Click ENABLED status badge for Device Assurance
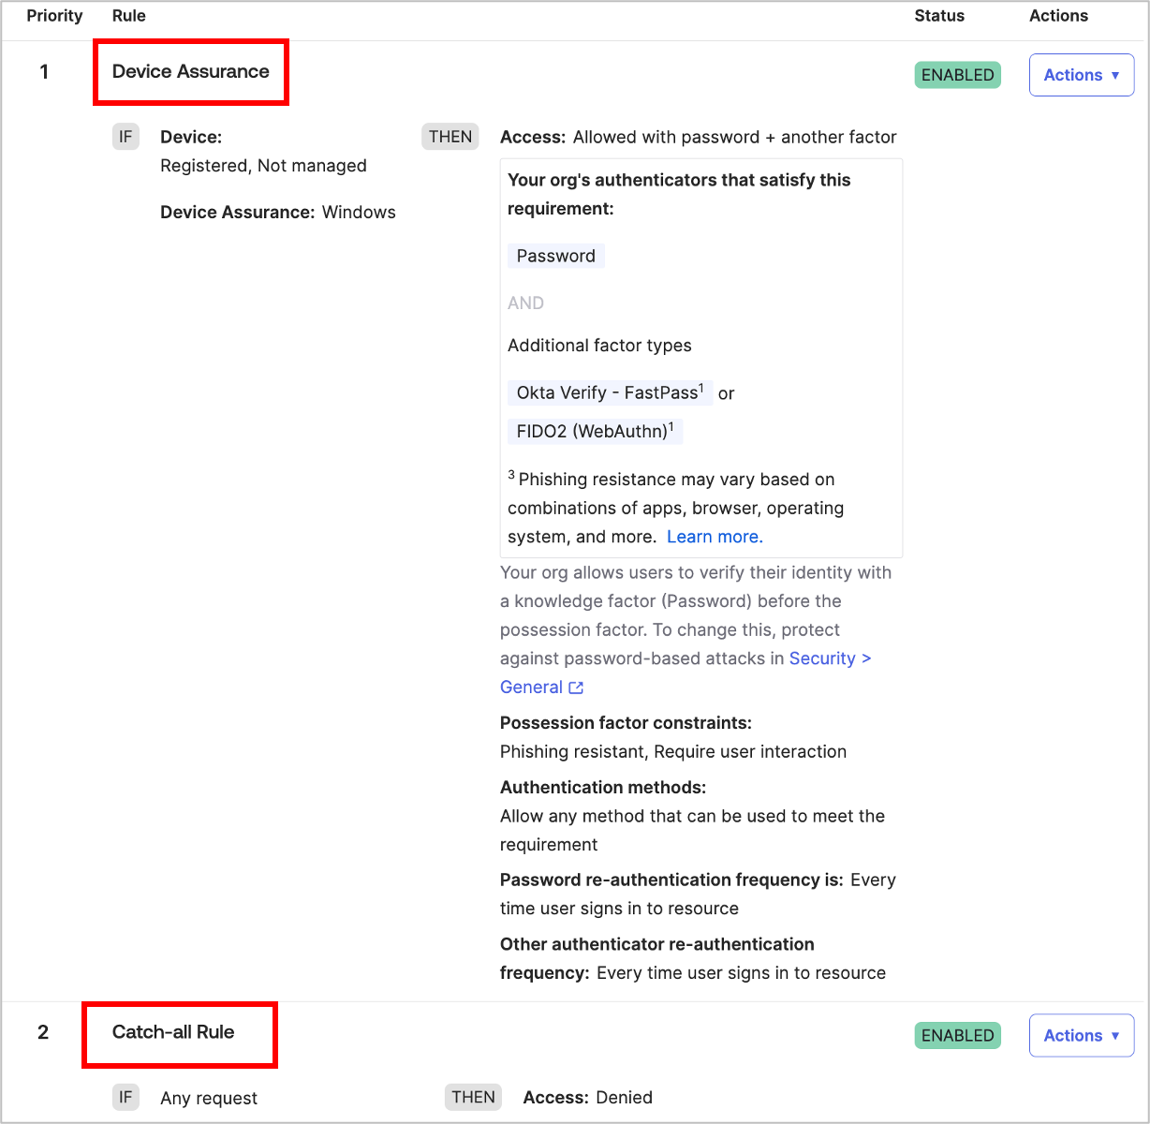The height and width of the screenshot is (1124, 1150). [x=957, y=75]
